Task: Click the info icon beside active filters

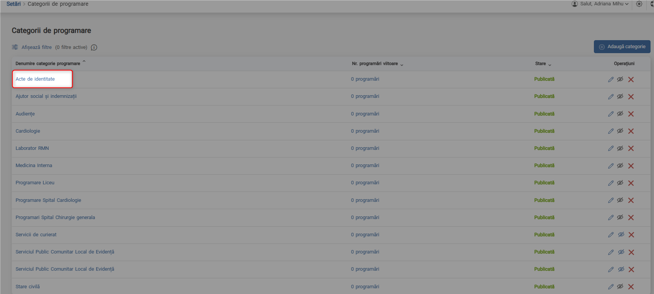Action: coord(94,47)
